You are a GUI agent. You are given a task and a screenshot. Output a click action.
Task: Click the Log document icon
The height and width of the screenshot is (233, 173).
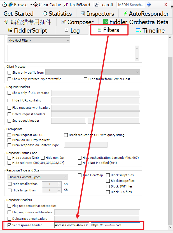(x=66, y=30)
